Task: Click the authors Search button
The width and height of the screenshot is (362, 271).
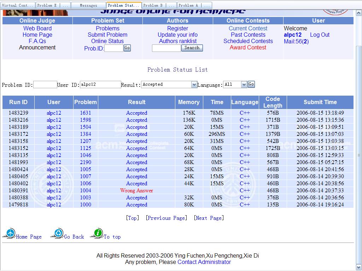Action: click(x=192, y=48)
